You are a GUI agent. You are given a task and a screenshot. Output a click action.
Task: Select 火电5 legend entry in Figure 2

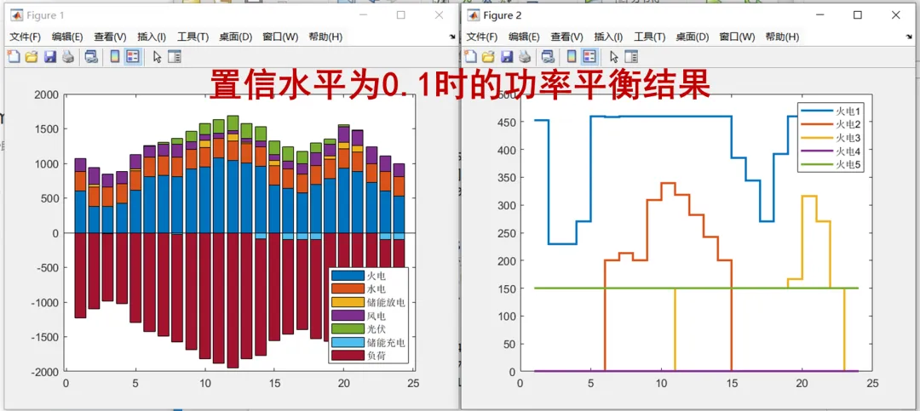coord(832,165)
